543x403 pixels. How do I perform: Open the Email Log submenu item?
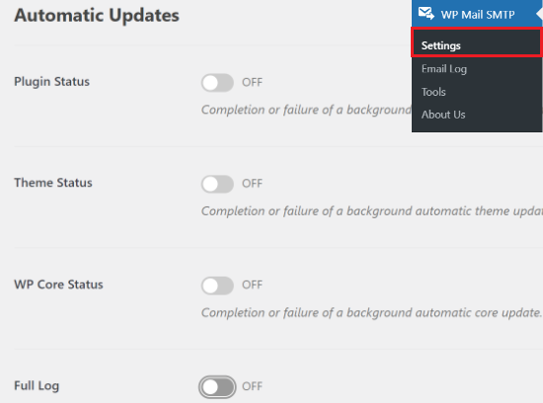point(444,69)
